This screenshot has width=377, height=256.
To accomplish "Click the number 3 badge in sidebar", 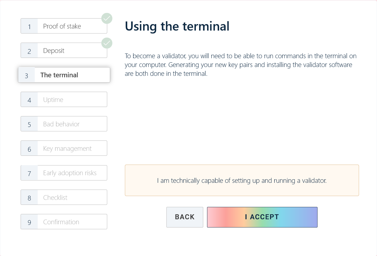I will (x=27, y=75).
